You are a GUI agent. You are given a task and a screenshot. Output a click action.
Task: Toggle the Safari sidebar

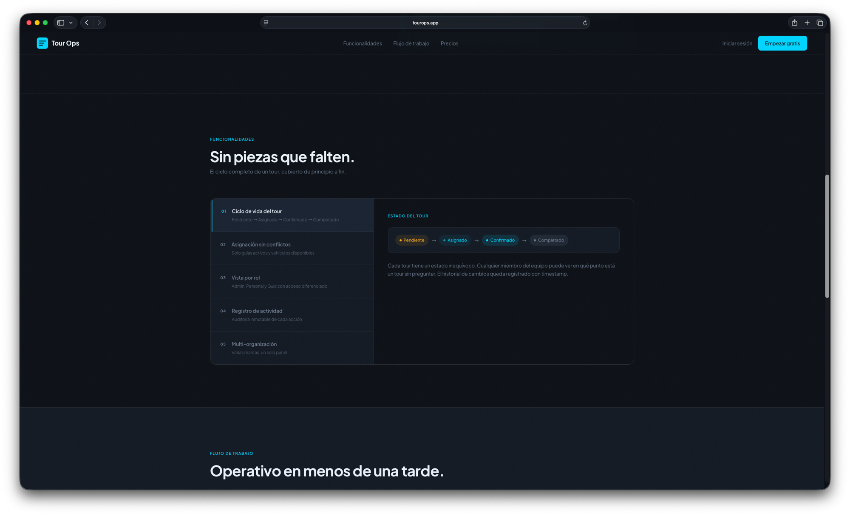point(61,23)
